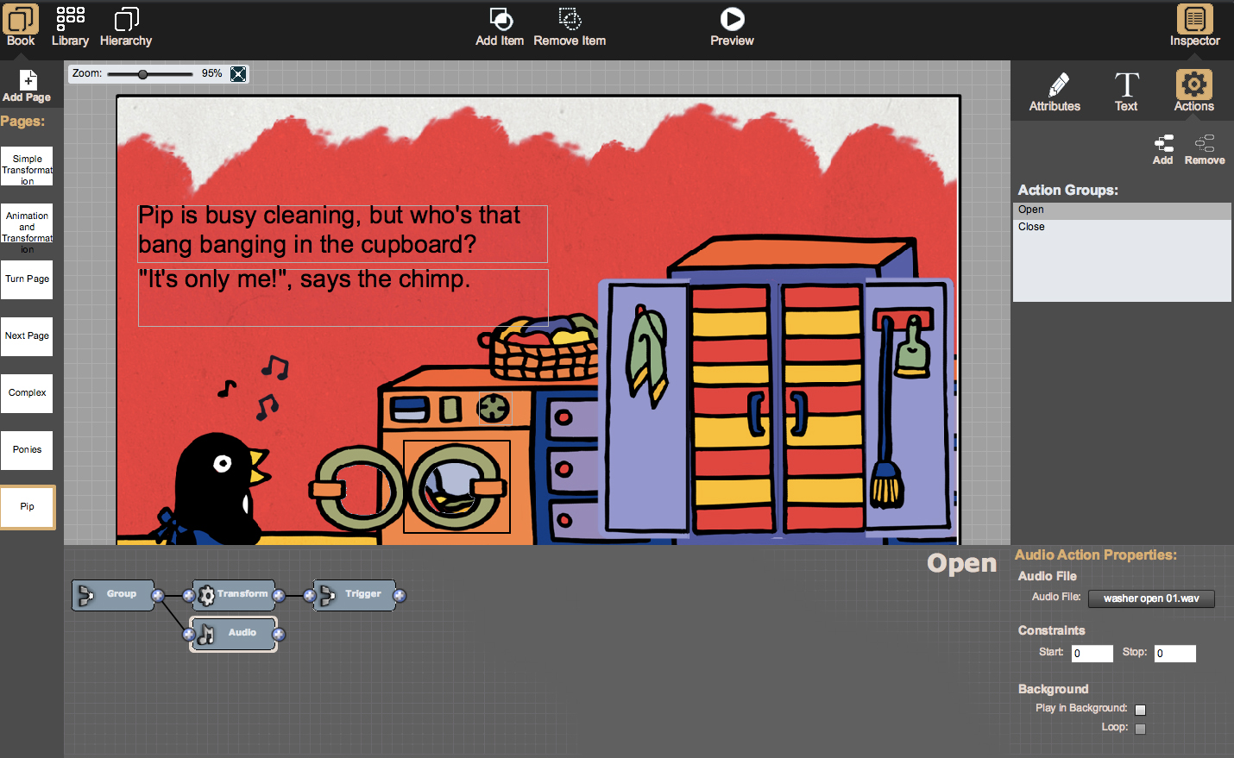The height and width of the screenshot is (758, 1234).
Task: Click the Audio node's input connector
Action: point(189,635)
